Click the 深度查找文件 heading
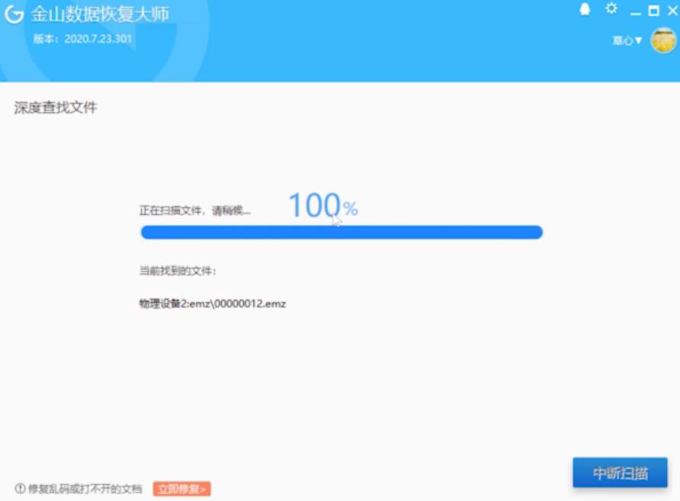680x501 pixels. (x=56, y=108)
